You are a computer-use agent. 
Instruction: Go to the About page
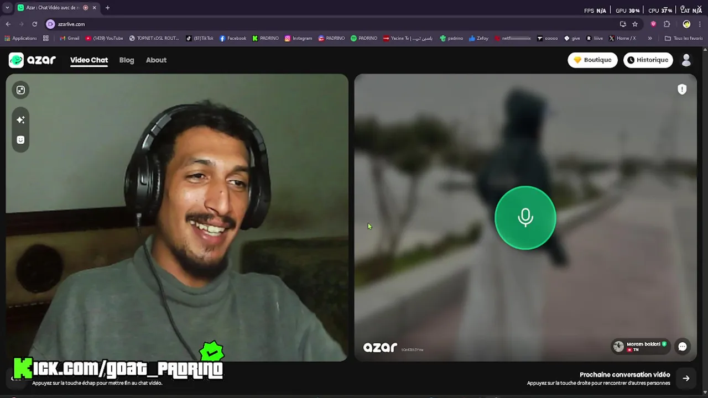(156, 60)
